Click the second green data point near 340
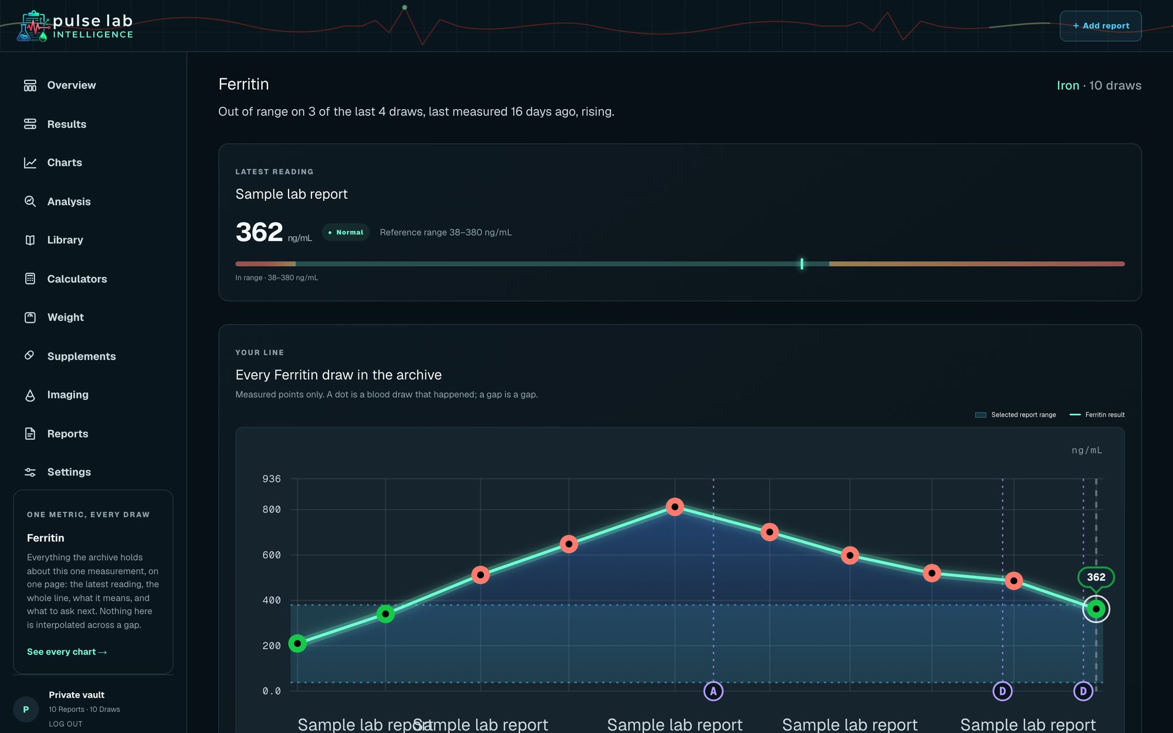This screenshot has height=733, width=1173. [385, 614]
